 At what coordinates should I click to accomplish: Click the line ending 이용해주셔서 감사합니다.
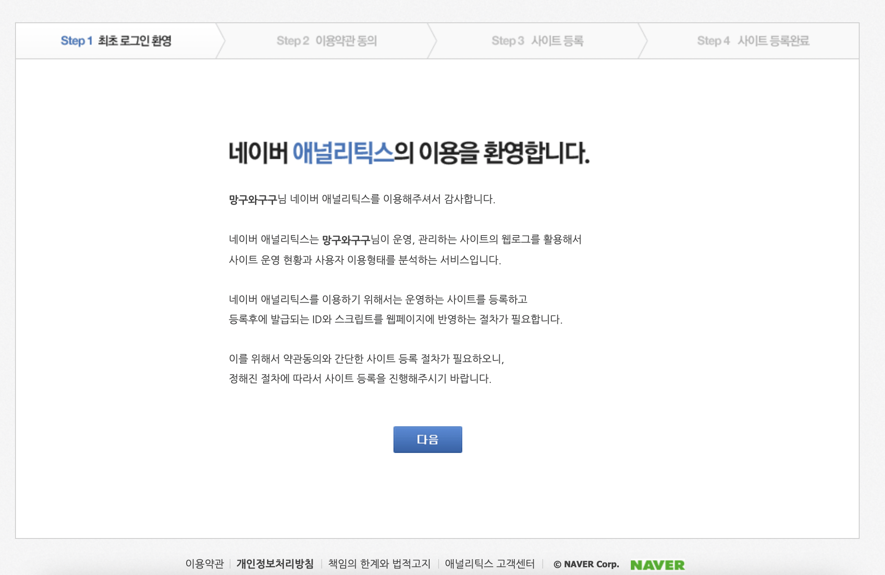coord(362,199)
